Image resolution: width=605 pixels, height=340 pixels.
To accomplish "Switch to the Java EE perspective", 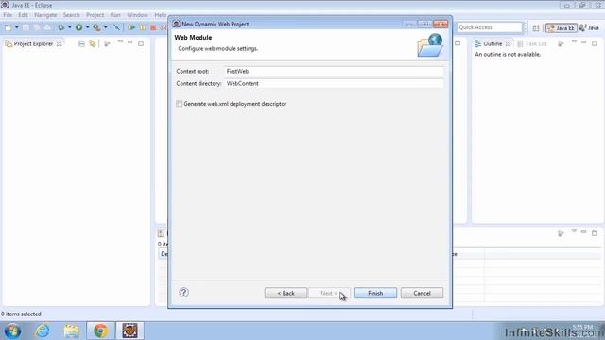I will [x=562, y=27].
